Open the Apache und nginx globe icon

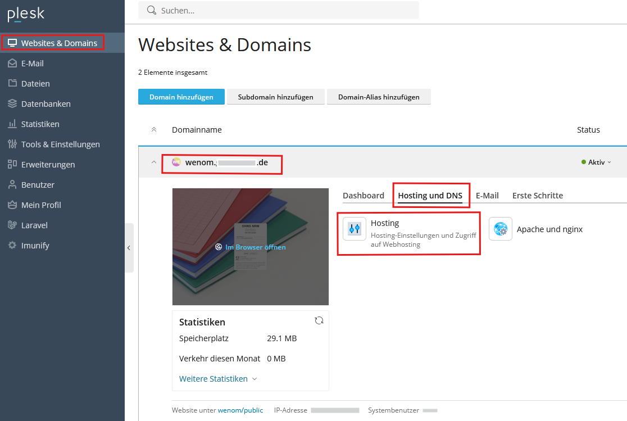(x=500, y=229)
